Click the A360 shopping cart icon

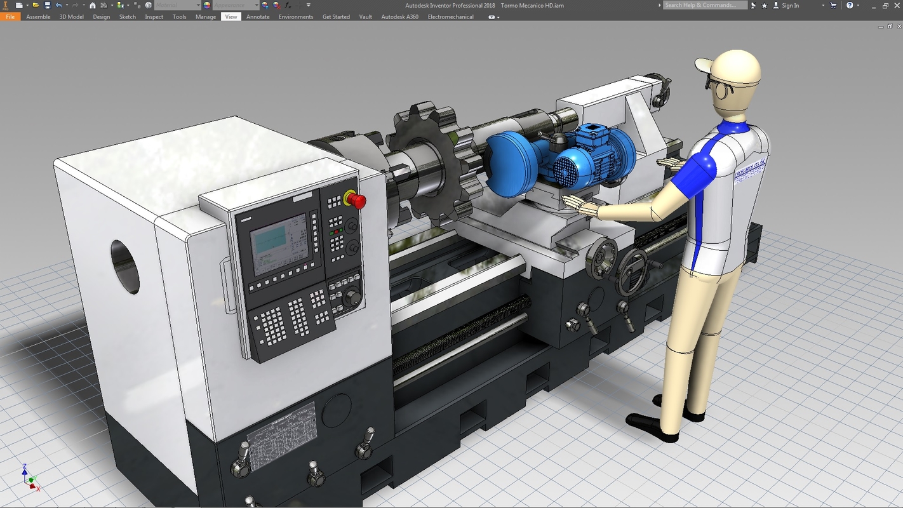click(834, 5)
